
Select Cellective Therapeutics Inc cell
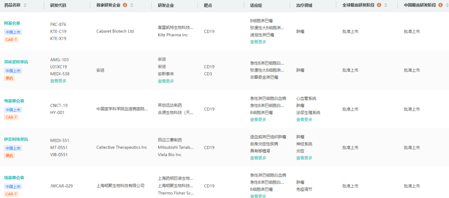[122, 148]
